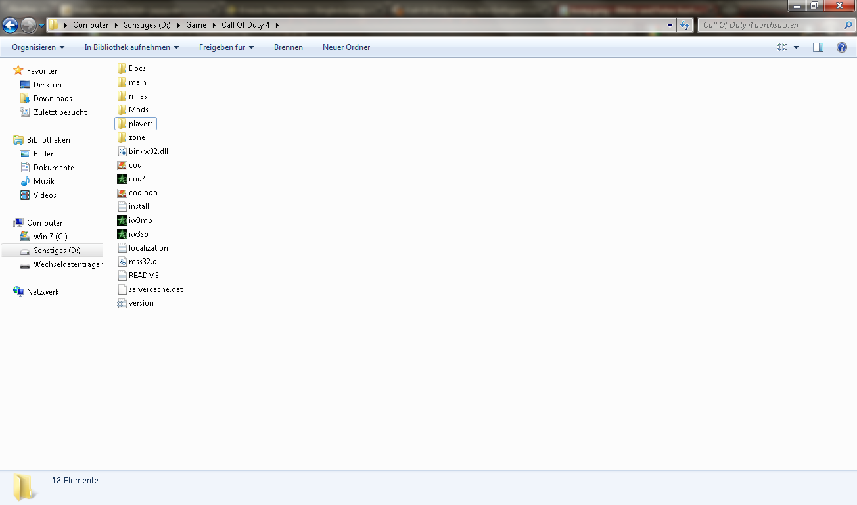The height and width of the screenshot is (505, 857).
Task: Select the Mods folder icon
Action: coord(122,110)
